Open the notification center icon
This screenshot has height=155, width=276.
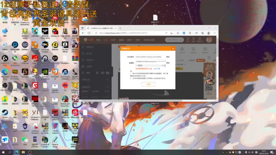click(x=272, y=152)
